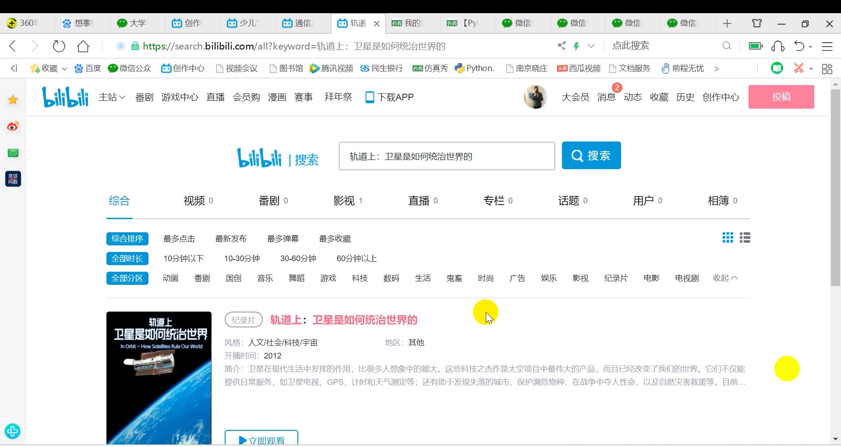Expand the 主站 dropdown menu
Image resolution: width=841 pixels, height=447 pixels.
click(112, 97)
